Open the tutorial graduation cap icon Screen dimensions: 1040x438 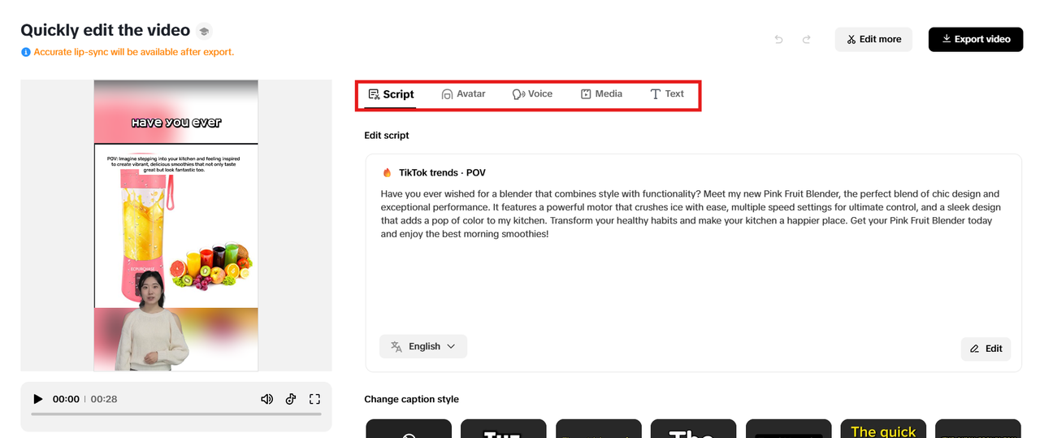pyautogui.click(x=204, y=31)
